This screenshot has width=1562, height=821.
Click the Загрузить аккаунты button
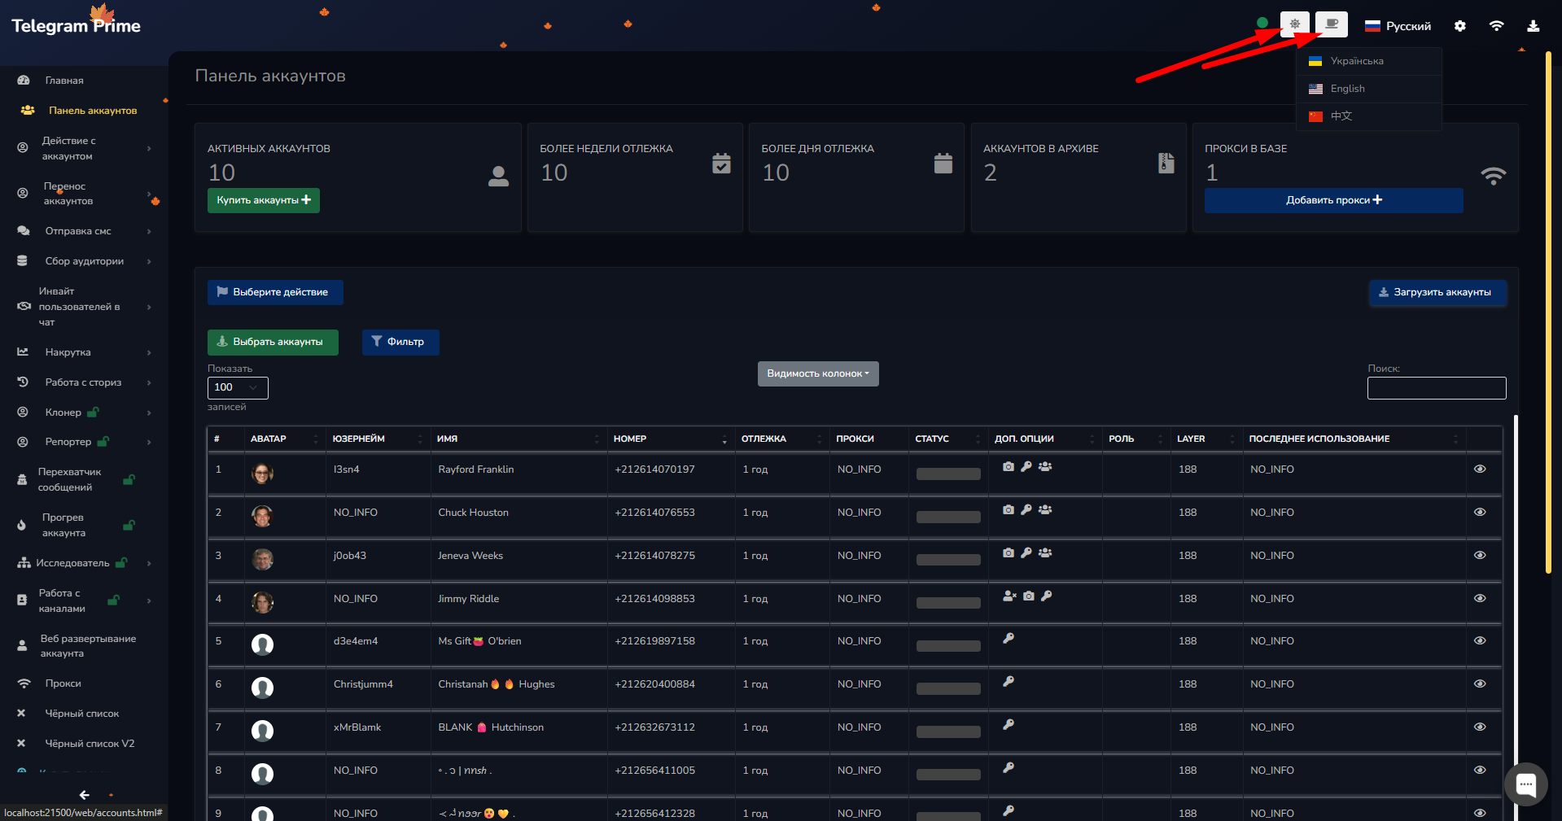point(1437,292)
